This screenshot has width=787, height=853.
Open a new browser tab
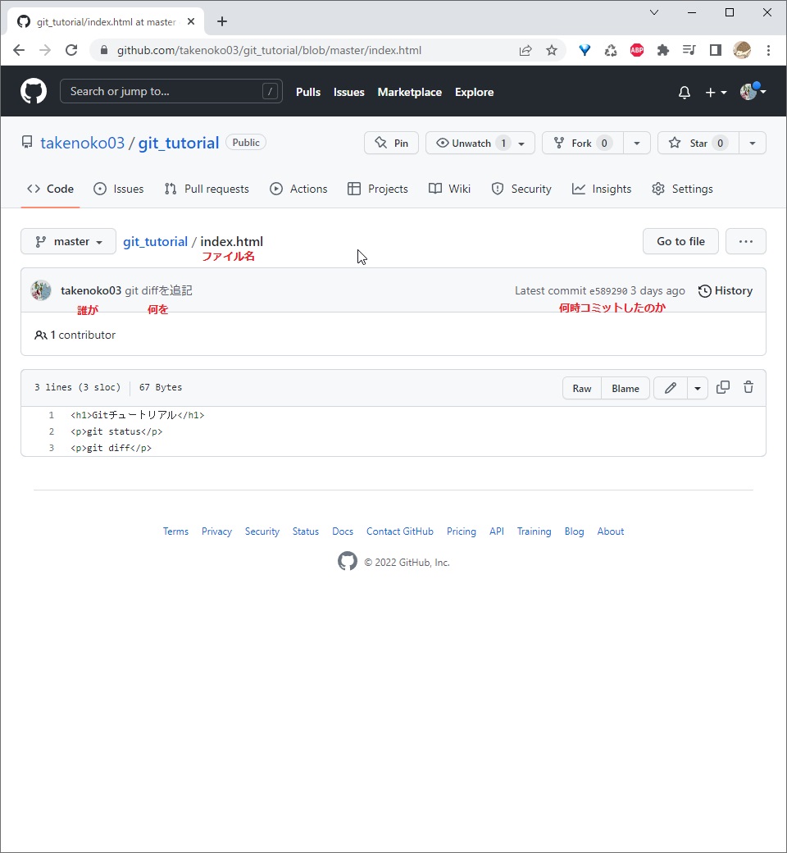(x=222, y=21)
